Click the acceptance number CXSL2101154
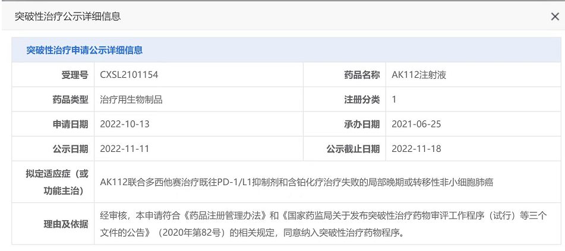The height and width of the screenshot is (251, 565). coord(129,75)
